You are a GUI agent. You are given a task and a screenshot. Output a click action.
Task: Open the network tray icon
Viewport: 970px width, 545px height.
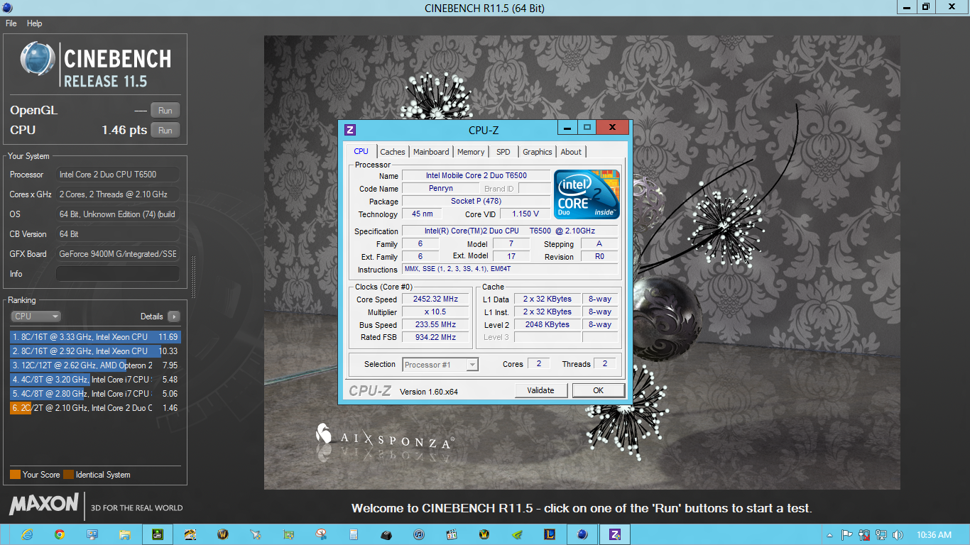pos(881,535)
